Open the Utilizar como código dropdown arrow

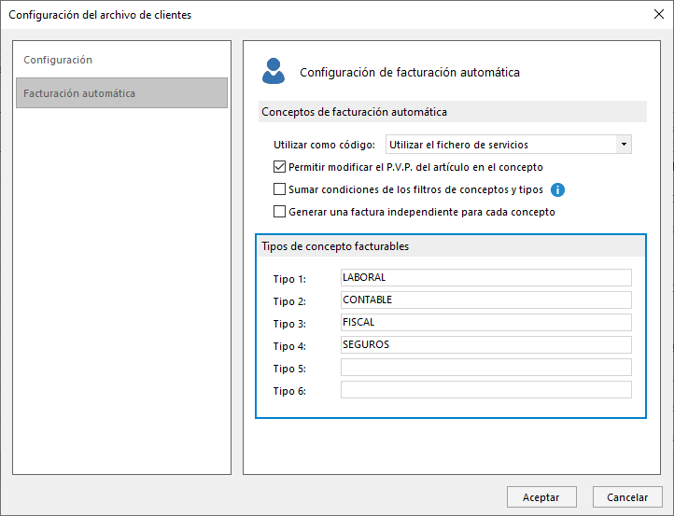(624, 145)
